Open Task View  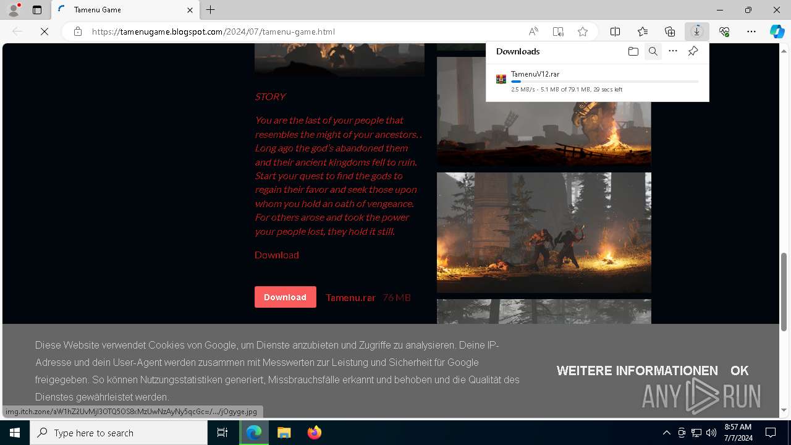coord(222,433)
